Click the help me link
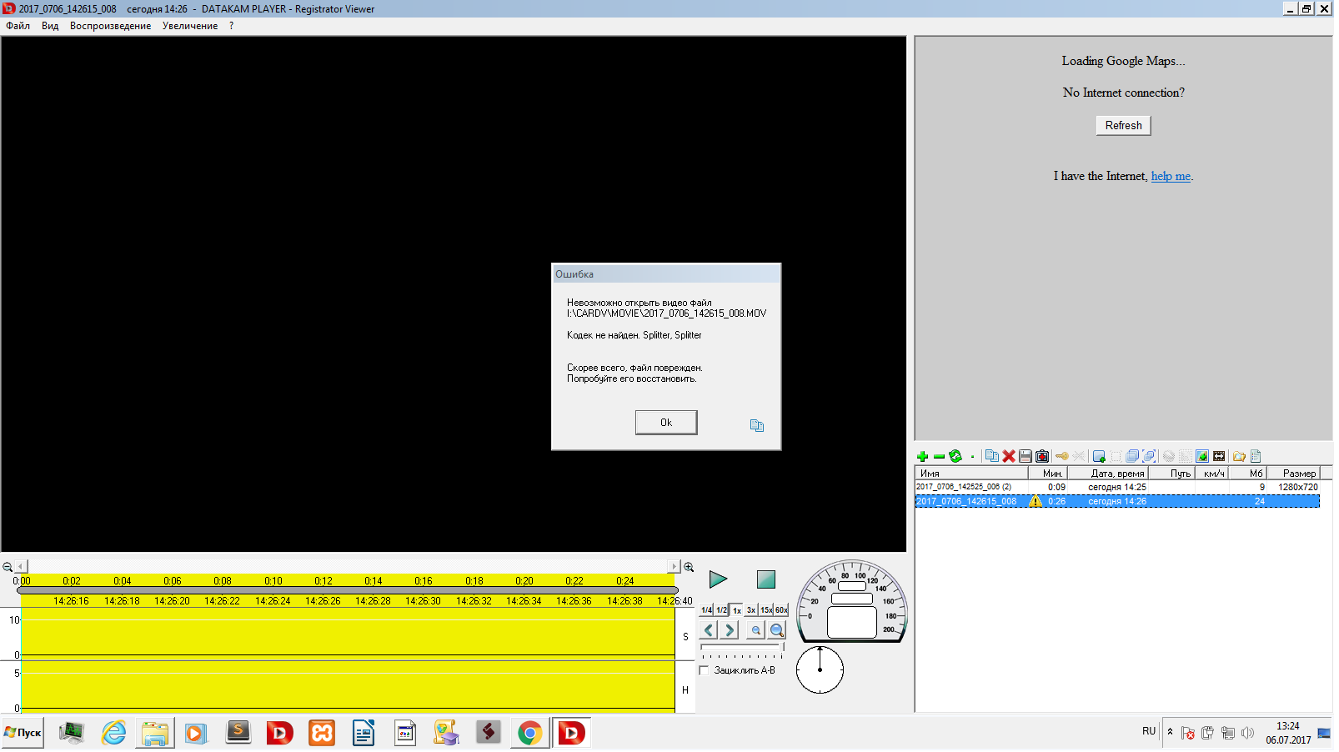Image resolution: width=1339 pixels, height=752 pixels. pyautogui.click(x=1171, y=176)
